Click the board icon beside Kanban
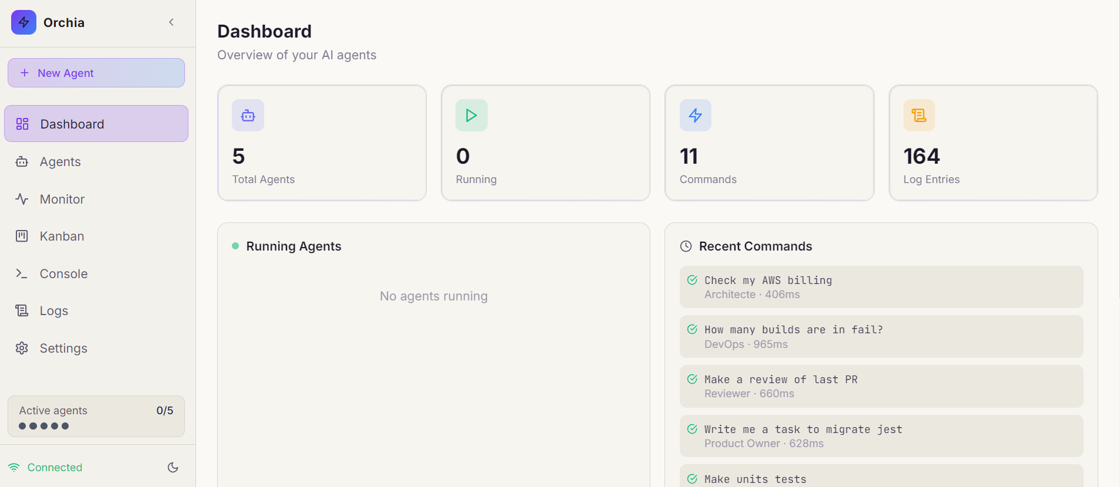 [22, 236]
